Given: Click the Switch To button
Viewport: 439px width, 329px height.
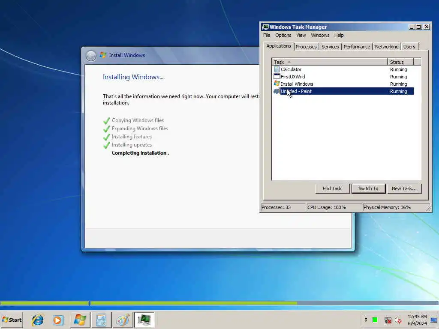Looking at the screenshot, I should tap(368, 188).
